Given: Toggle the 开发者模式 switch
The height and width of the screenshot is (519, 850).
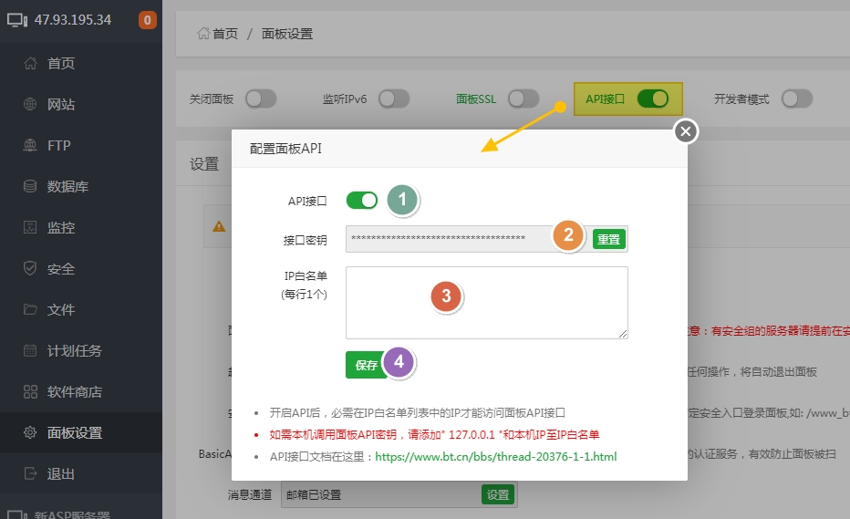Looking at the screenshot, I should click(x=797, y=99).
